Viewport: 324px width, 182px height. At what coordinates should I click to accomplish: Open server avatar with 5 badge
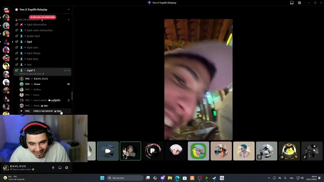pyautogui.click(x=6, y=99)
